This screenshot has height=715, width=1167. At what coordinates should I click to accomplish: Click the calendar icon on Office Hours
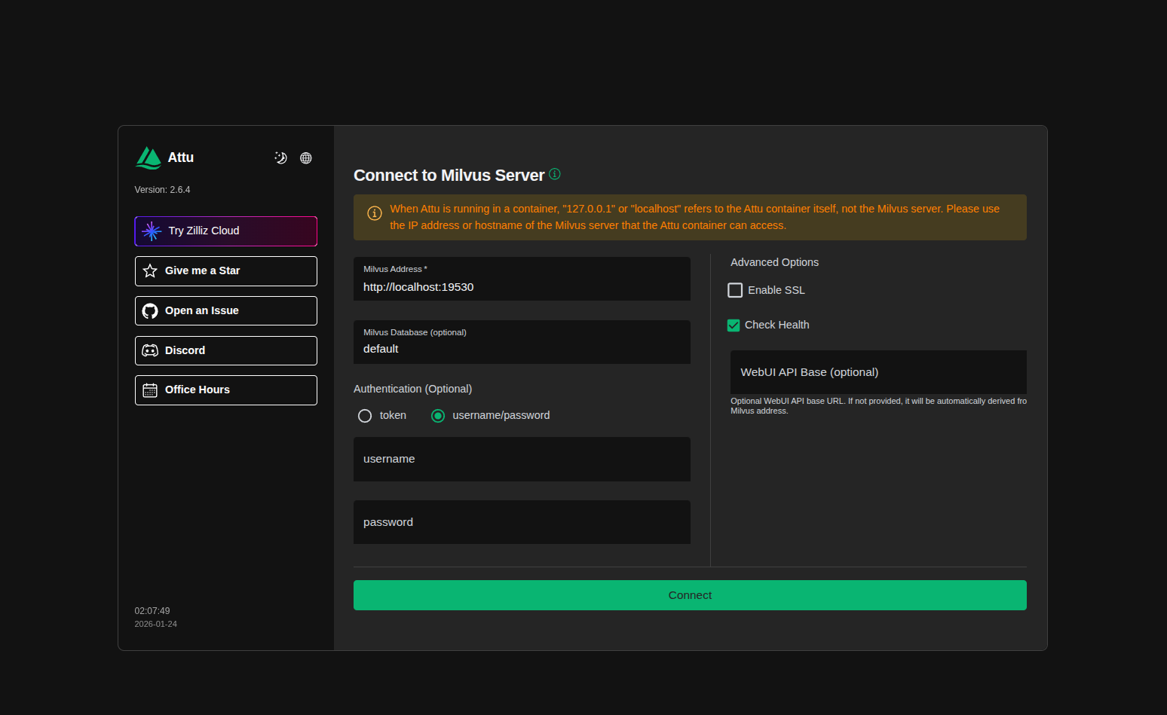[150, 390]
